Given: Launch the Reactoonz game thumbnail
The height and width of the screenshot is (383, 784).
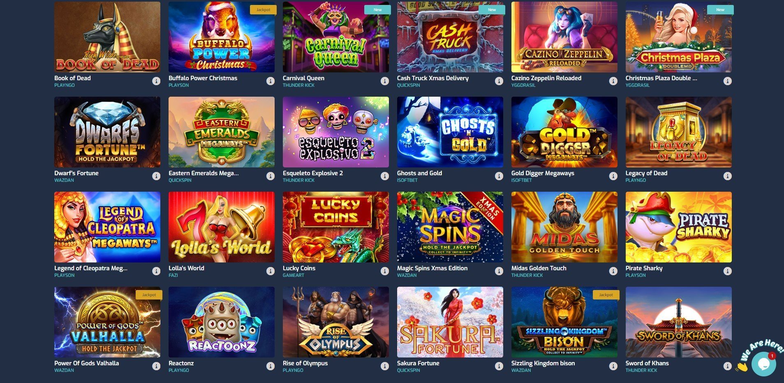Looking at the screenshot, I should (x=222, y=322).
